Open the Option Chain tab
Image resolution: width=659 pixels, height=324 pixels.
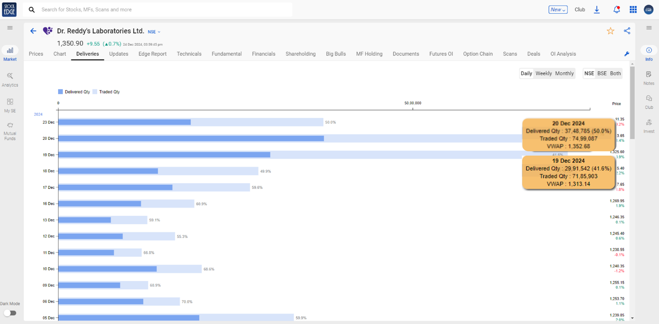478,54
